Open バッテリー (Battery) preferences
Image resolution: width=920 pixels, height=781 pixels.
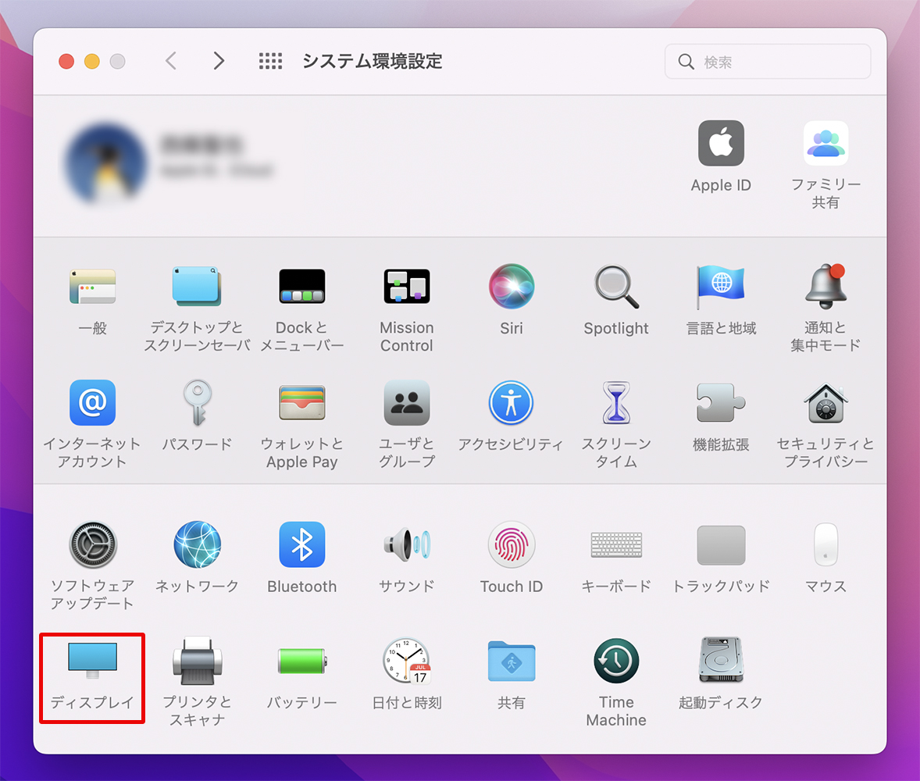(x=301, y=661)
